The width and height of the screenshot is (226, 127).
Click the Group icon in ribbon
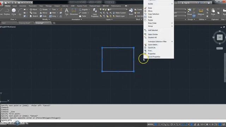click(189, 12)
